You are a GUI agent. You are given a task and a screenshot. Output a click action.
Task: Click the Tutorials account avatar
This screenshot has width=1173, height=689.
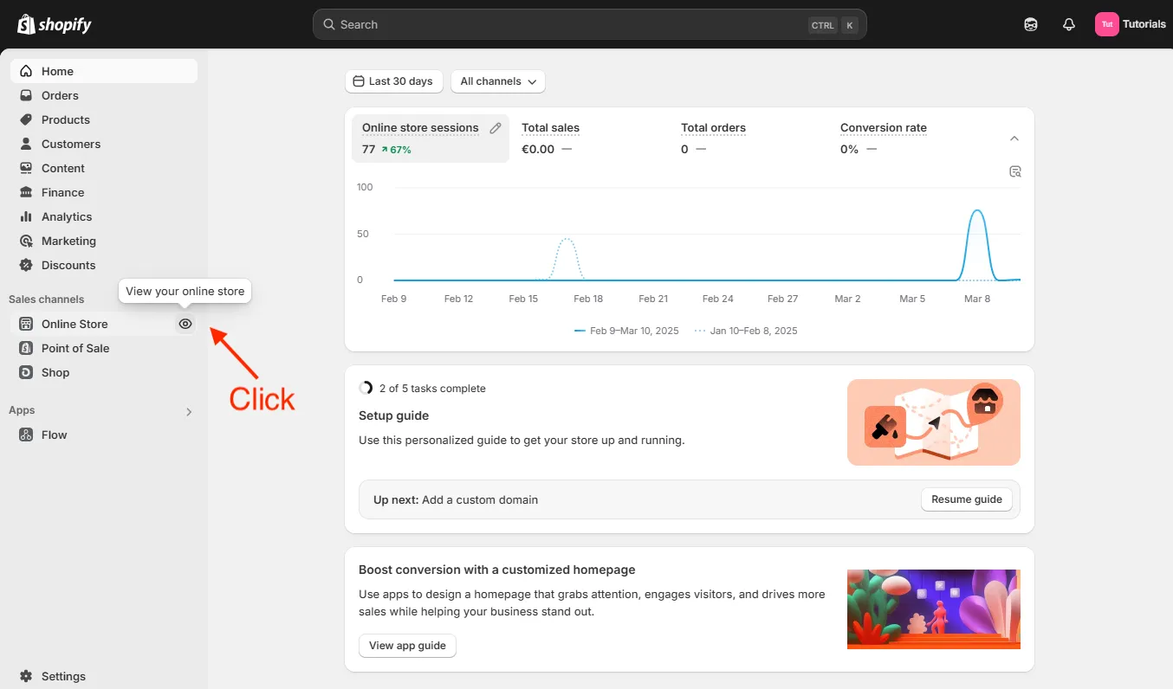(x=1131, y=23)
